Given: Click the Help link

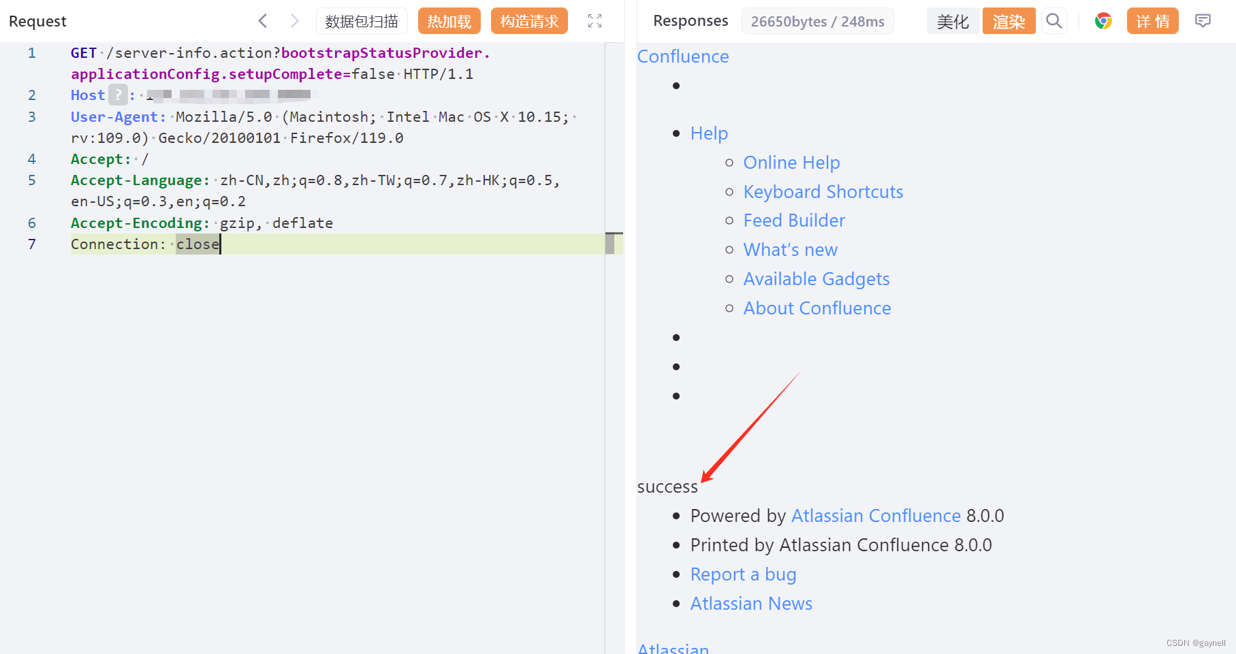Looking at the screenshot, I should pos(709,133).
